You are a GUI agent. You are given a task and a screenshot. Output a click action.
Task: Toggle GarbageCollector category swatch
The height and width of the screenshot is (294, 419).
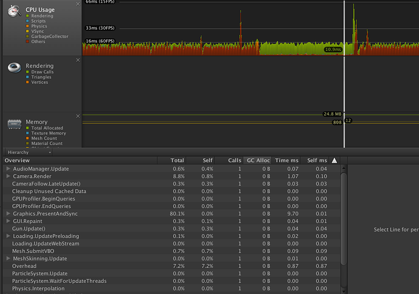tap(27, 36)
